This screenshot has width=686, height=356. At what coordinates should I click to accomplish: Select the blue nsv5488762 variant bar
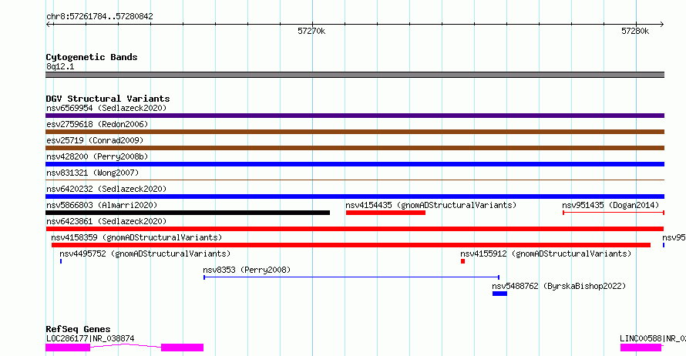coord(499,294)
